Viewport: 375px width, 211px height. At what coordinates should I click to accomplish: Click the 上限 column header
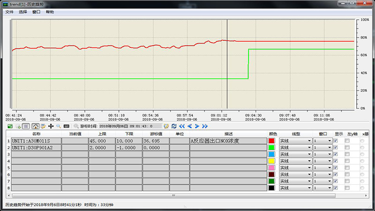102,134
